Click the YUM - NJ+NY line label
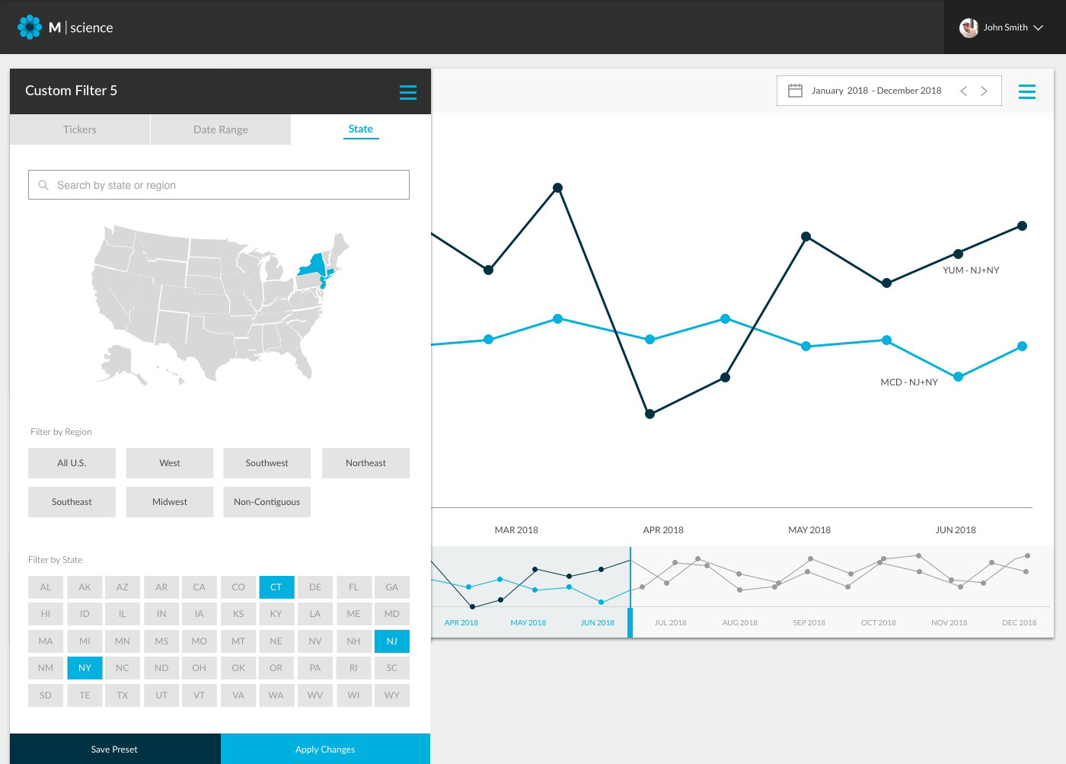This screenshot has width=1066, height=764. 971,270
